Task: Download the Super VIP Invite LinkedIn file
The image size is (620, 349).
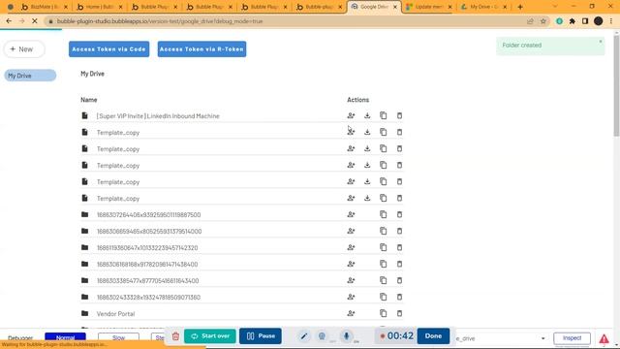Action: click(x=367, y=115)
